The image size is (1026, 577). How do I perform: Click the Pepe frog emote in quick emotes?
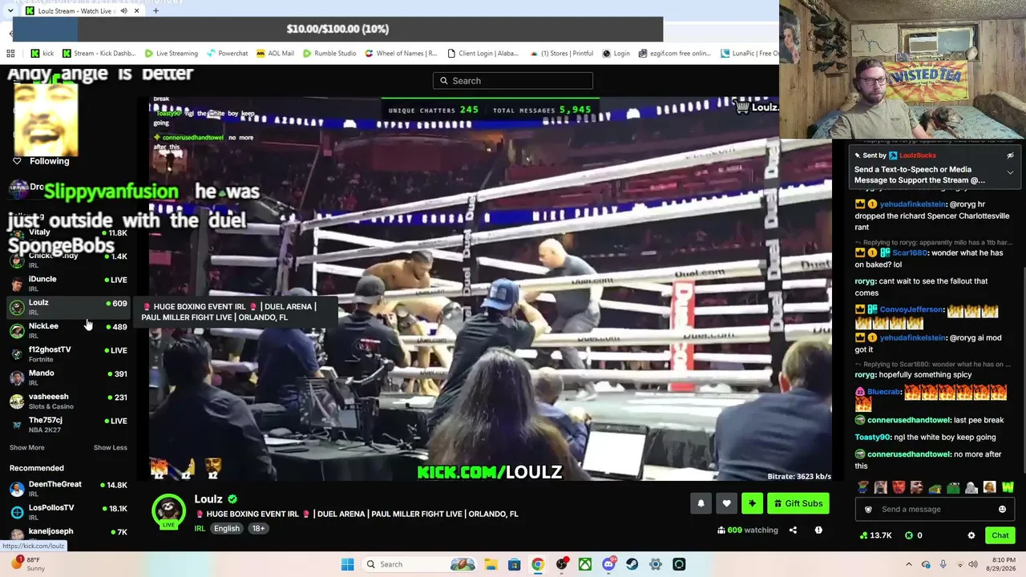953,487
